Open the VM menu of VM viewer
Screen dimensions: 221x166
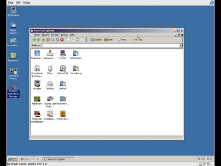click(x=18, y=3)
